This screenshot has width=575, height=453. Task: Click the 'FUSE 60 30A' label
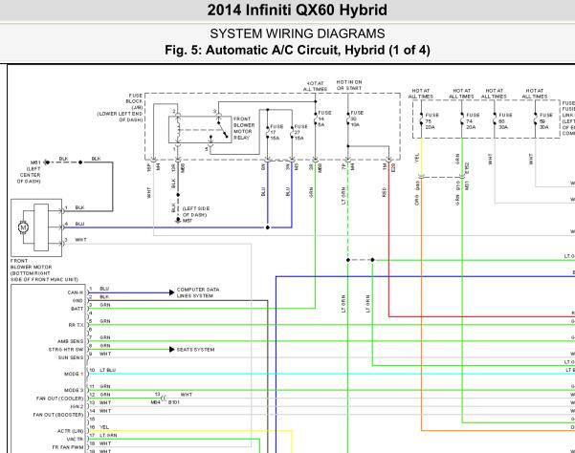tap(505, 121)
